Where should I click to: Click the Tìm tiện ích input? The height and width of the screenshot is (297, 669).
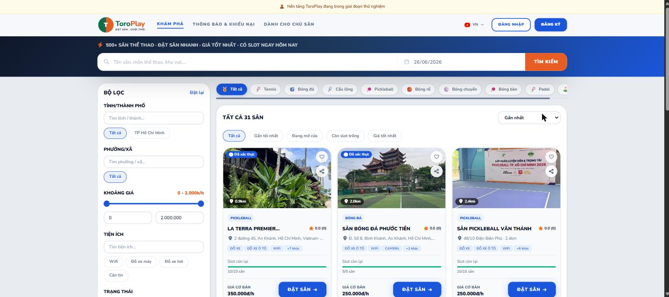(154, 247)
